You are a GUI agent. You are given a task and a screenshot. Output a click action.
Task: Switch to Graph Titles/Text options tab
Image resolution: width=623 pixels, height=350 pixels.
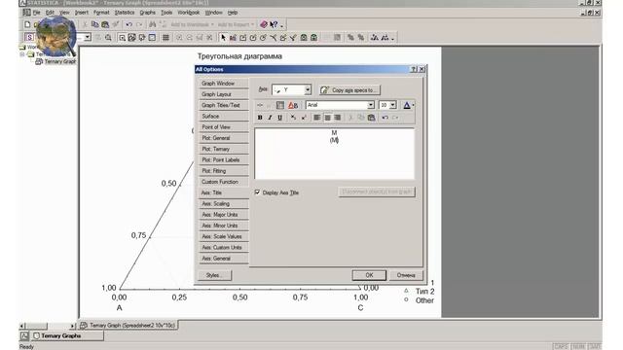[223, 105]
